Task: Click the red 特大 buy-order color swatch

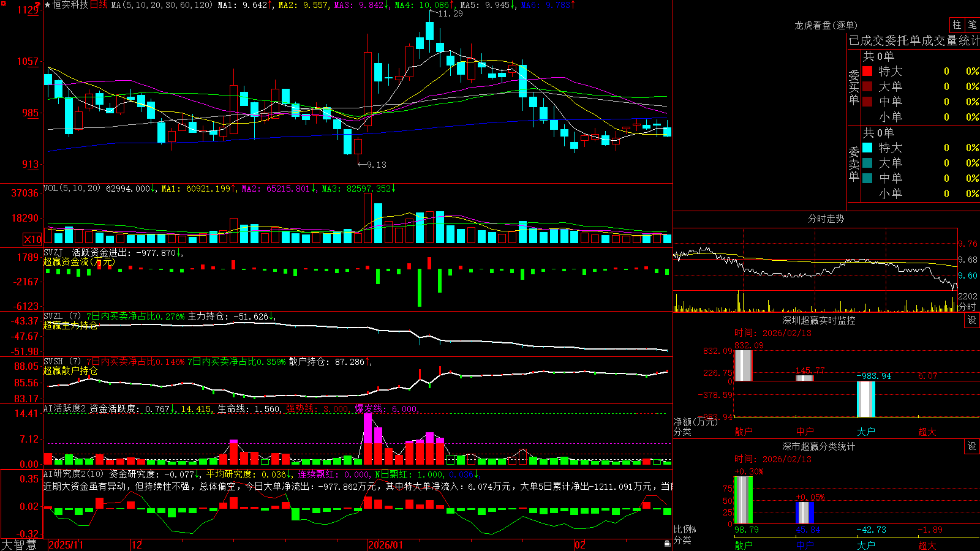Action: [867, 71]
